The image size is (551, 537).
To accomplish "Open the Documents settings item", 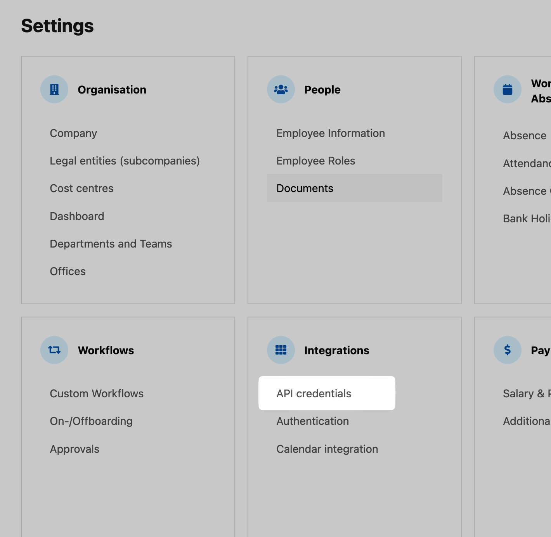I will [x=305, y=188].
